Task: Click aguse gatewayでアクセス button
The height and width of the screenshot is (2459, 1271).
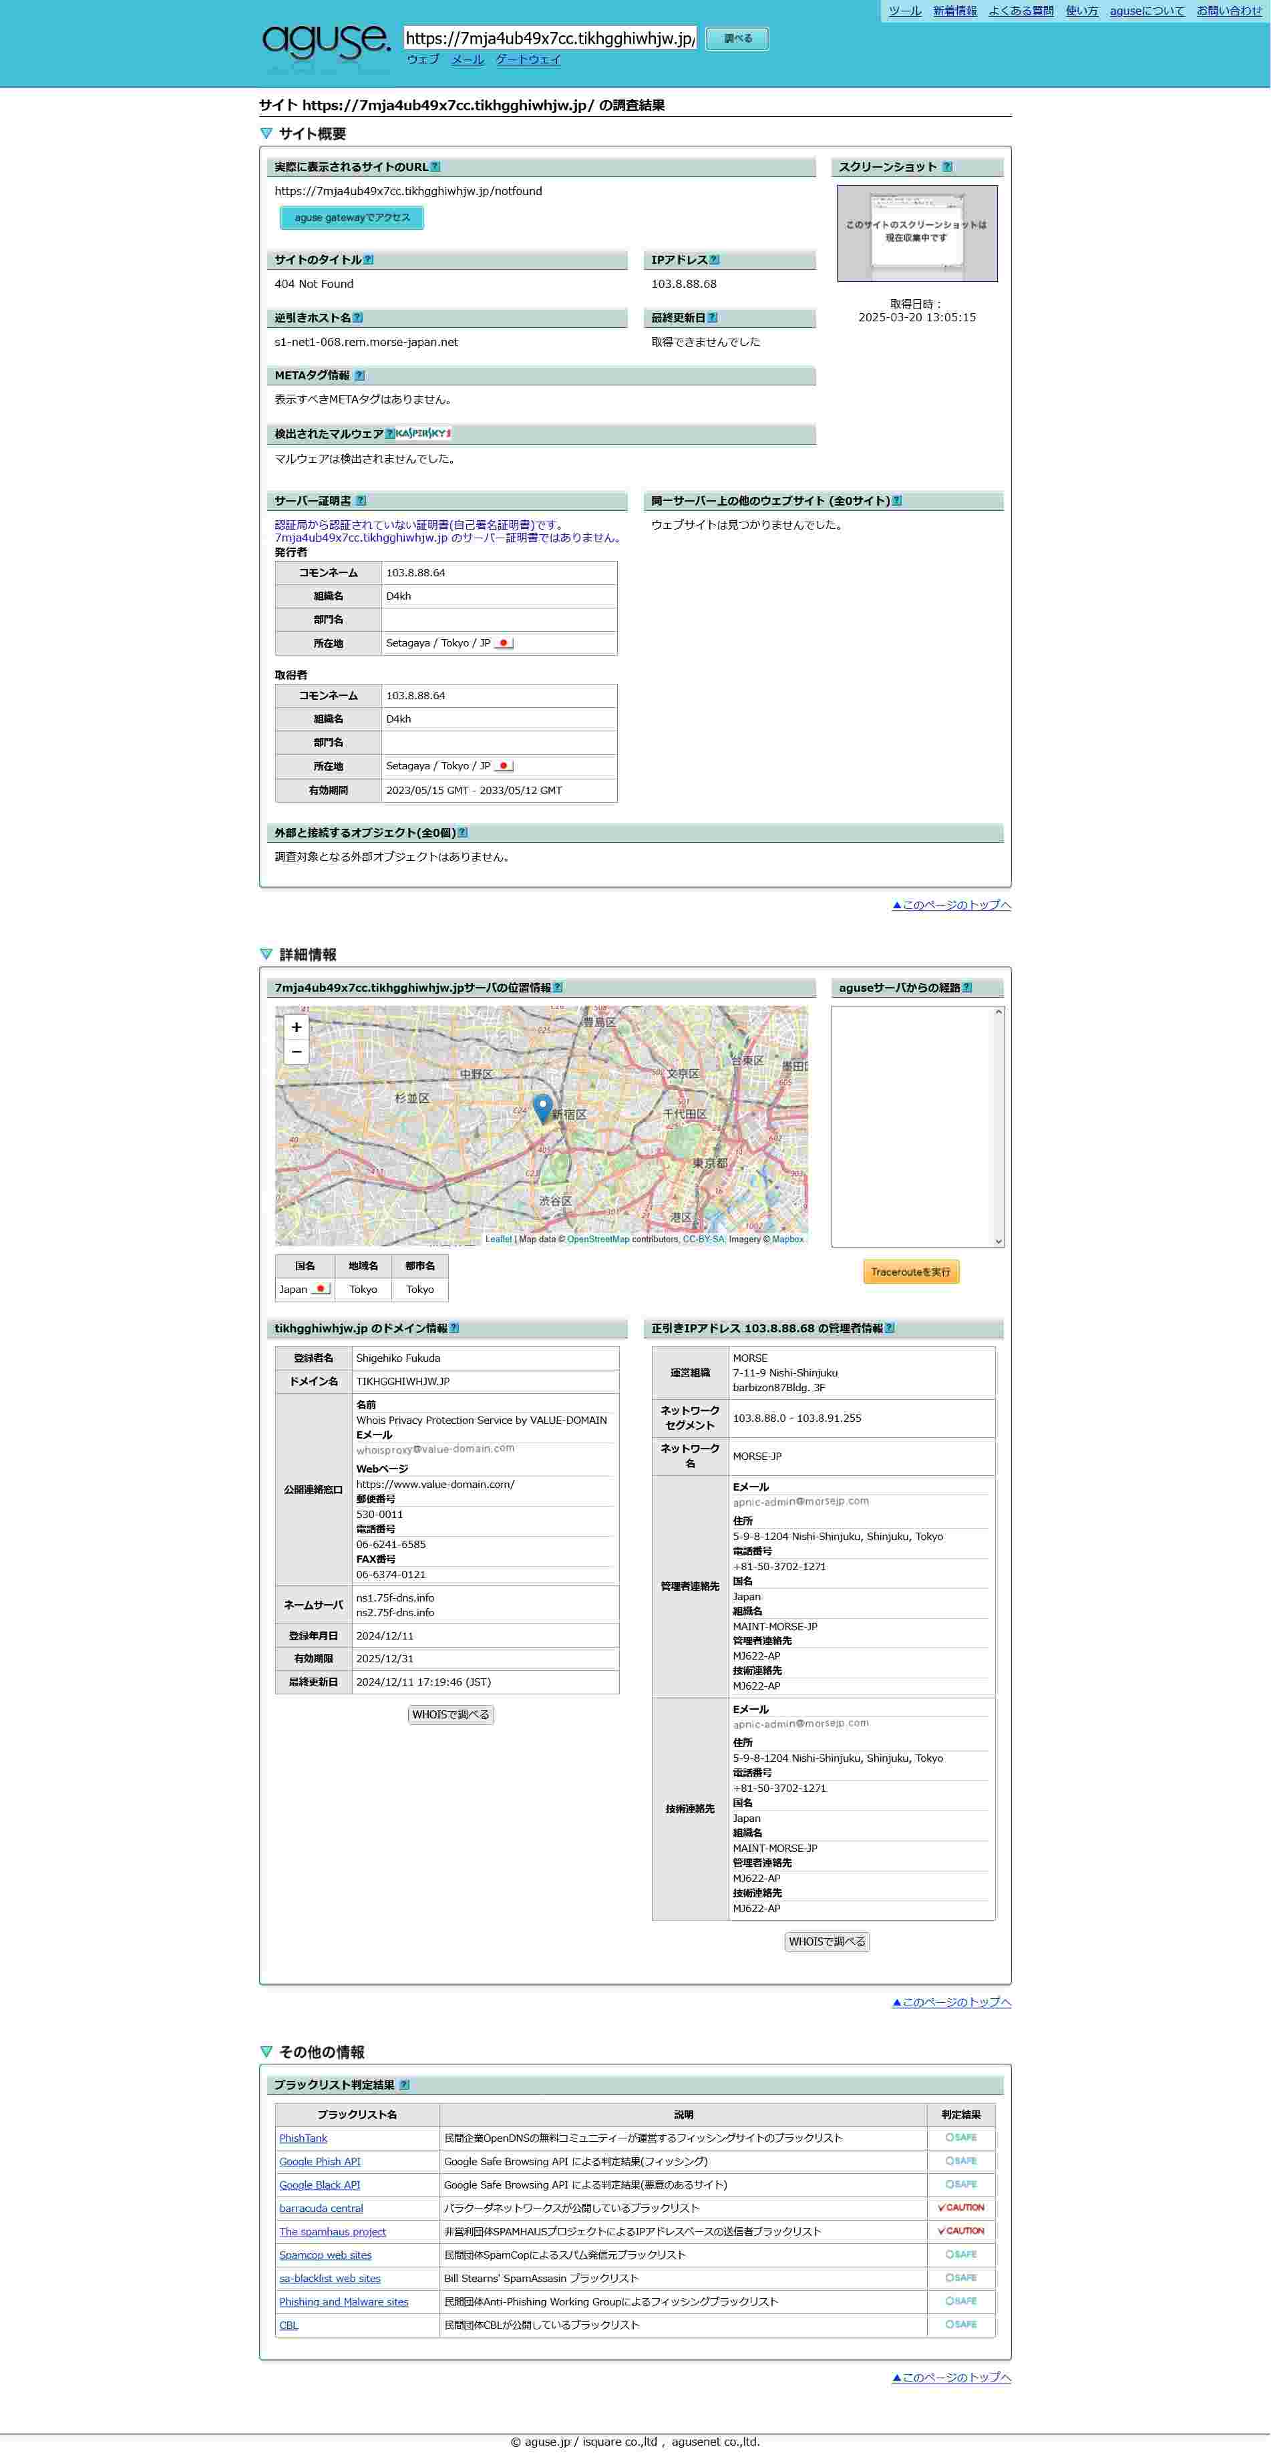Action: pyautogui.click(x=351, y=218)
